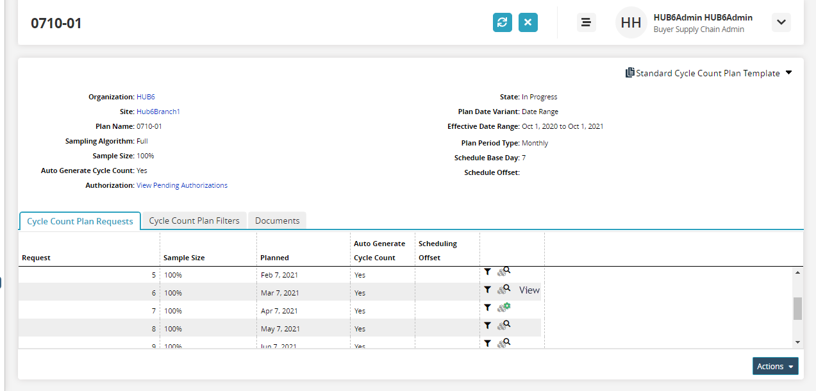Click the filter icon in request 7 row

pos(488,308)
